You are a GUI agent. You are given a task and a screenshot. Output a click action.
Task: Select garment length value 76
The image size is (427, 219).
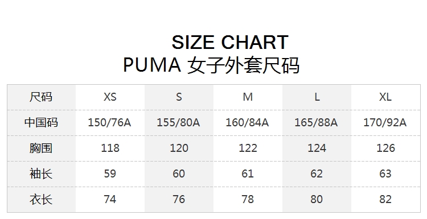[179, 200]
